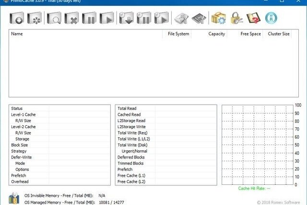Select the Total Write (L1/L2) row
This screenshot has height=205, width=307.
click(166, 139)
